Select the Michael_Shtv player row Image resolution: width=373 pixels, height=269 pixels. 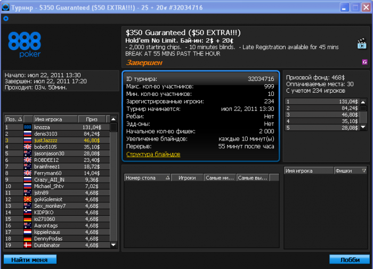click(57, 186)
